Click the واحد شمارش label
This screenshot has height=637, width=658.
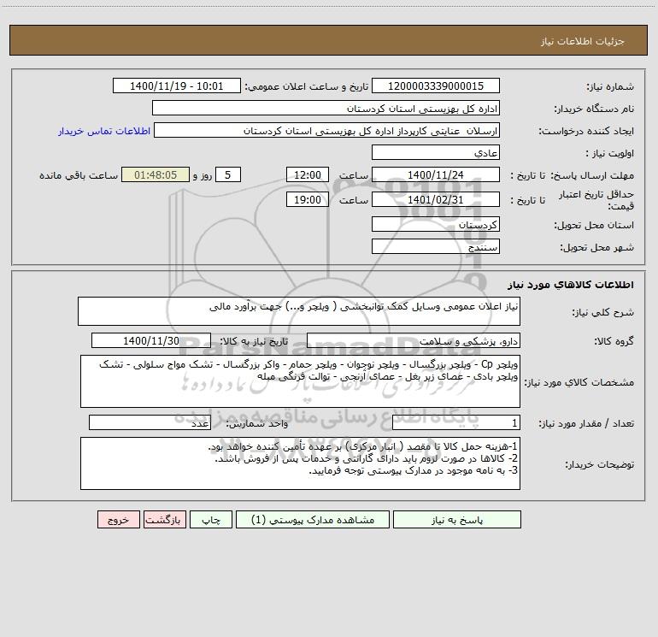pyautogui.click(x=257, y=424)
